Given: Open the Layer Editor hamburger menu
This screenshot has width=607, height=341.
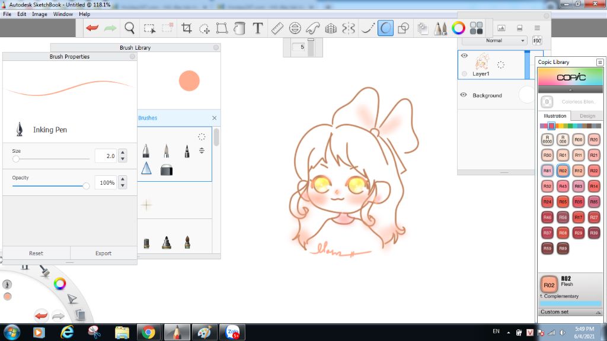Looking at the screenshot, I should click(537, 28).
